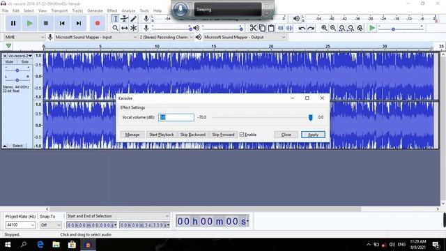The width and height of the screenshot is (446, 251).
Task: Open the Analyze menu
Action: 128,10
